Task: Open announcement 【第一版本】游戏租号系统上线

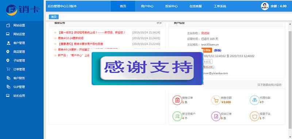Action: coord(92,32)
